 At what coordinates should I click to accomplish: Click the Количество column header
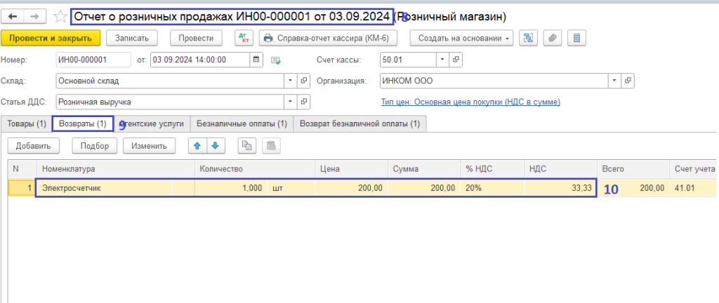(255, 169)
